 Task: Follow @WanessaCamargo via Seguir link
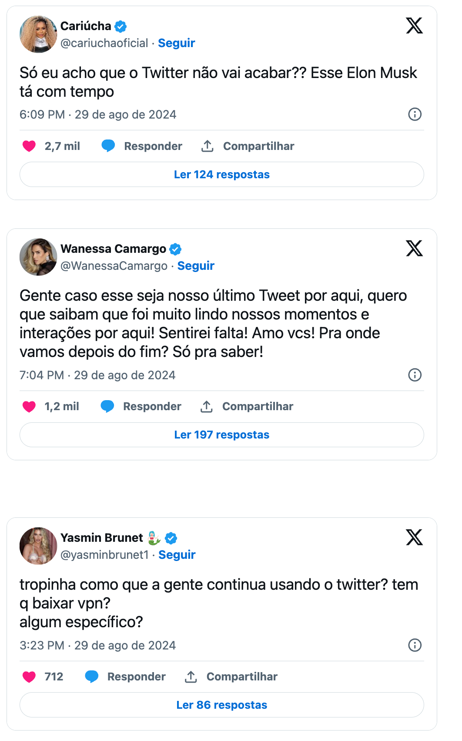[x=196, y=266]
